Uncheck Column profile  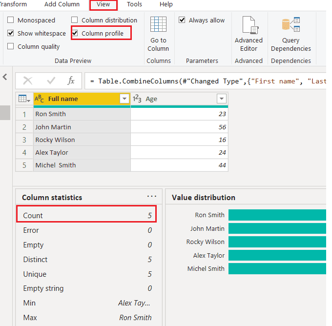(x=75, y=33)
